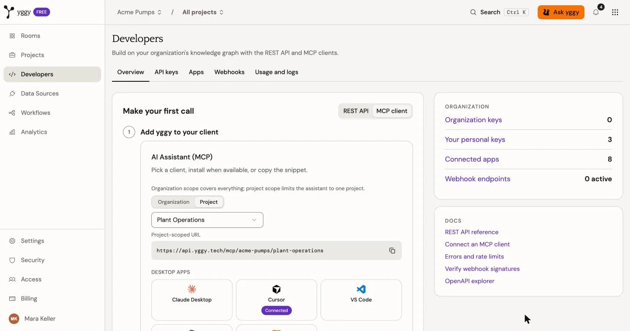The height and width of the screenshot is (331, 630).
Task: Click the Settings gear icon
Action: 12,241
